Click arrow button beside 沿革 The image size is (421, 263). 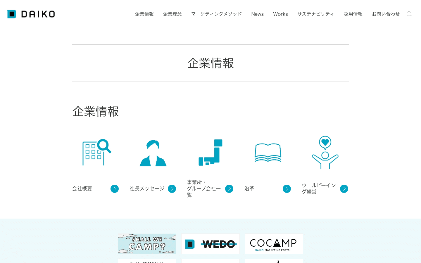287,189
